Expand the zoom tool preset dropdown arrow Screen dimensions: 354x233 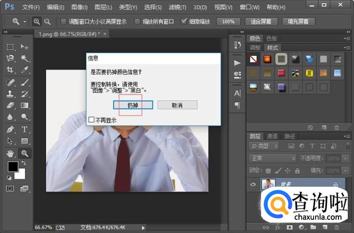[25, 22]
